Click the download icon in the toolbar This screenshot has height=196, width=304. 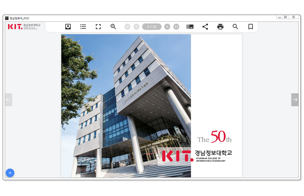pyautogui.click(x=68, y=27)
